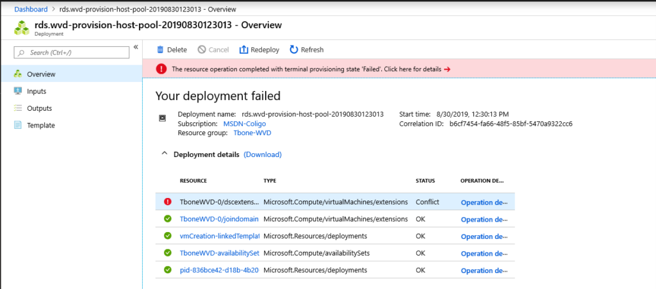Click the Your deployment failed heading

[218, 95]
